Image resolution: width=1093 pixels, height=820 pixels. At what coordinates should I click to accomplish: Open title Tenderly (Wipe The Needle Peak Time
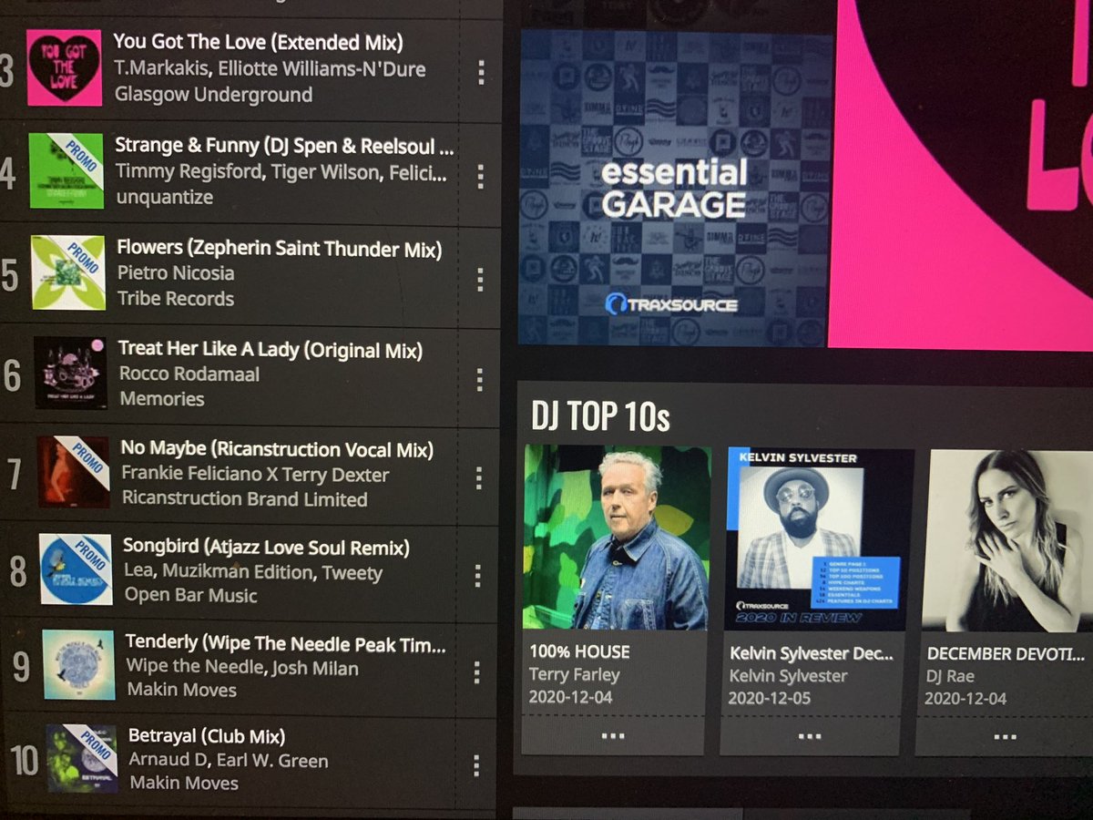point(286,644)
